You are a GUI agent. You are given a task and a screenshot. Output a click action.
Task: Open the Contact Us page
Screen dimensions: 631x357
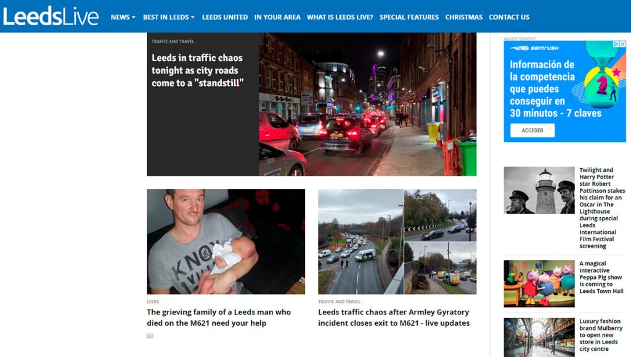tap(509, 17)
